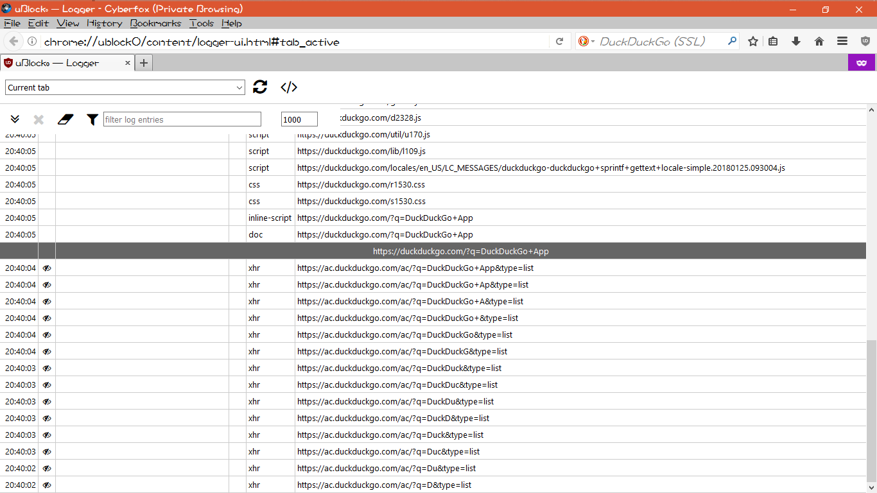Go to homepage via the home icon
The image size is (877, 493).
pos(819,40)
